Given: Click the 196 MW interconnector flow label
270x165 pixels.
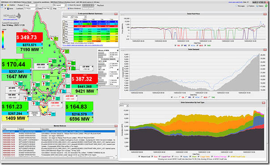Looking at the screenshot, I should coord(12,95).
